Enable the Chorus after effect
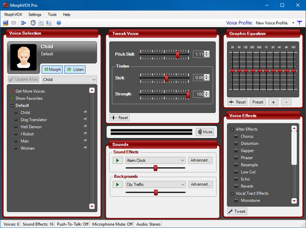306x228 pixels. pyautogui.click(x=247, y=136)
